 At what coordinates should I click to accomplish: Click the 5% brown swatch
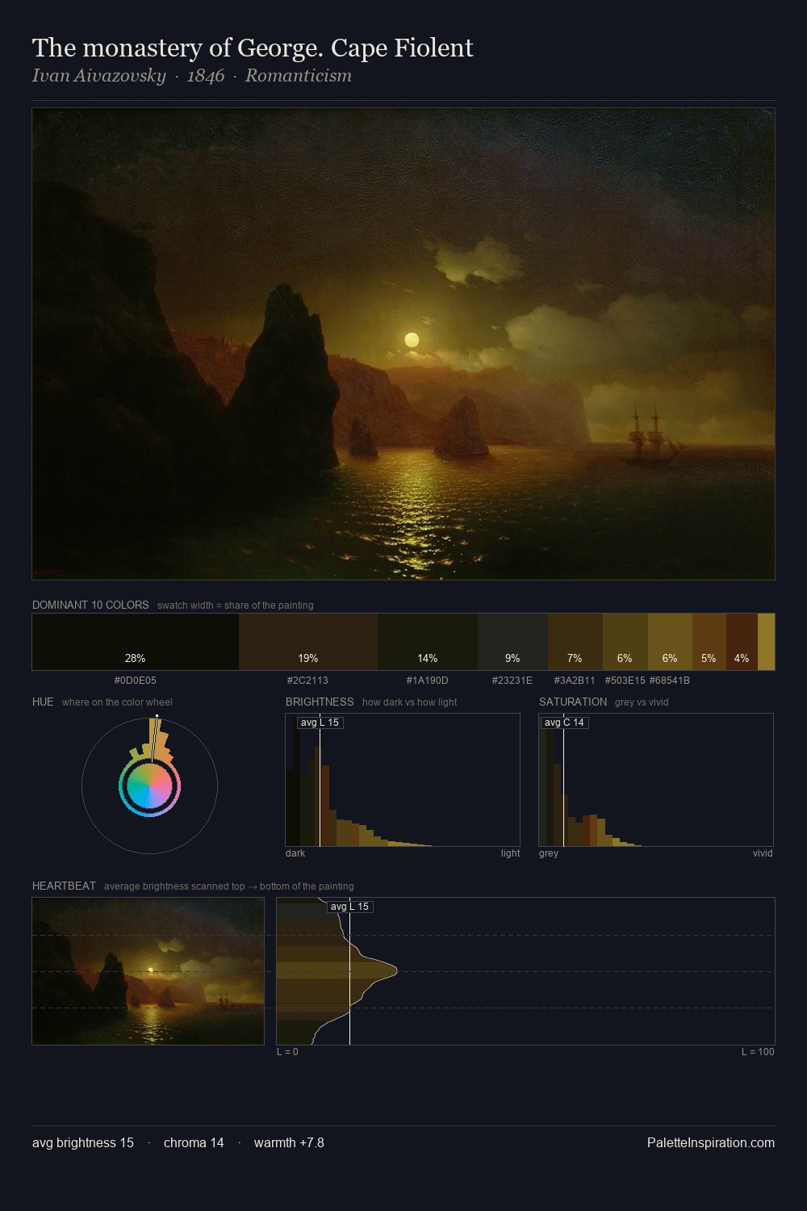(709, 642)
